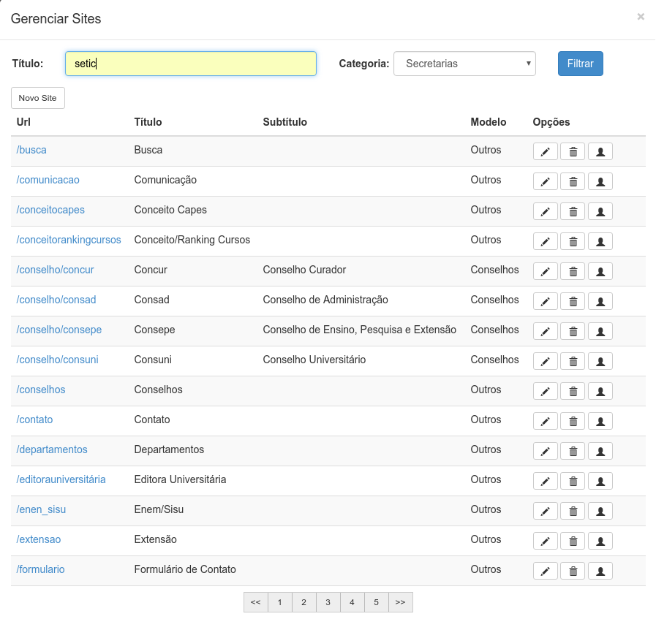Manage users for Formulário de Contato
This screenshot has width=656, height=630.
coord(600,571)
